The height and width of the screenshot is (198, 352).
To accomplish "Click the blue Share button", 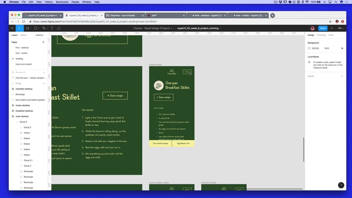I will point(323,28).
